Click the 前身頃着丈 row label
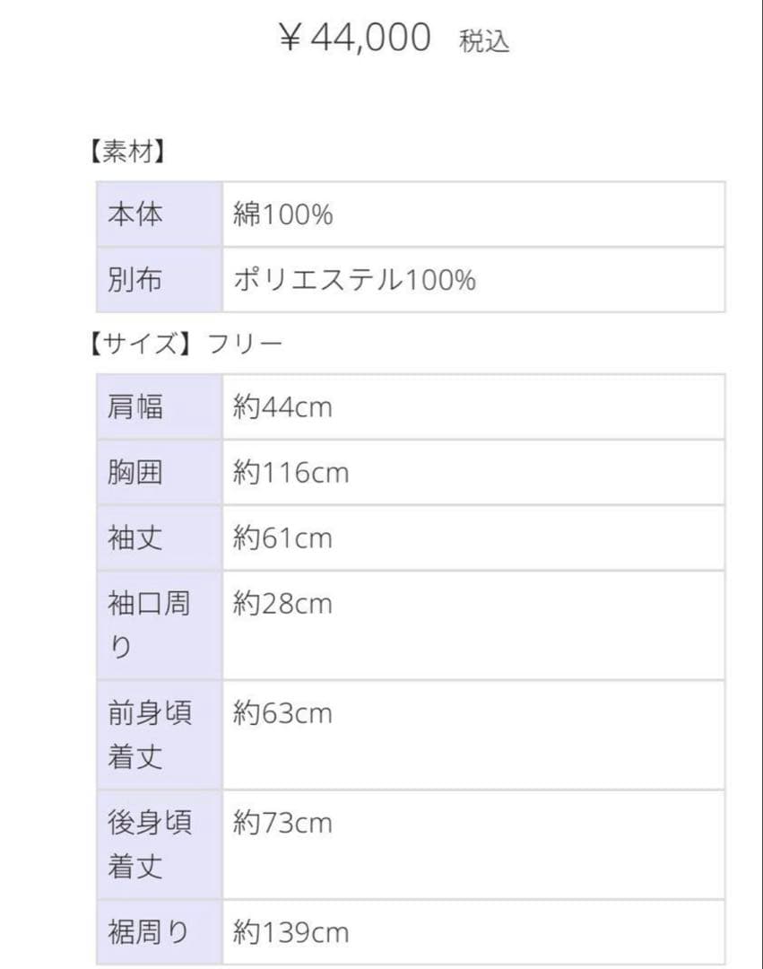Screen dimensions: 763x969 pyautogui.click(x=150, y=735)
